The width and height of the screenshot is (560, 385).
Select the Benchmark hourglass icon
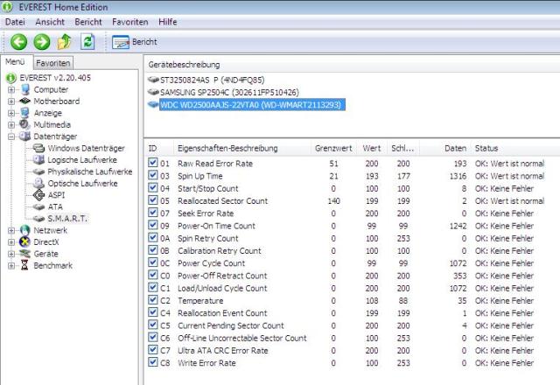[x=24, y=265]
